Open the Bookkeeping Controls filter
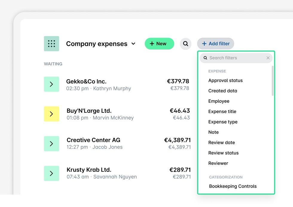The image size is (293, 207). 233,186
